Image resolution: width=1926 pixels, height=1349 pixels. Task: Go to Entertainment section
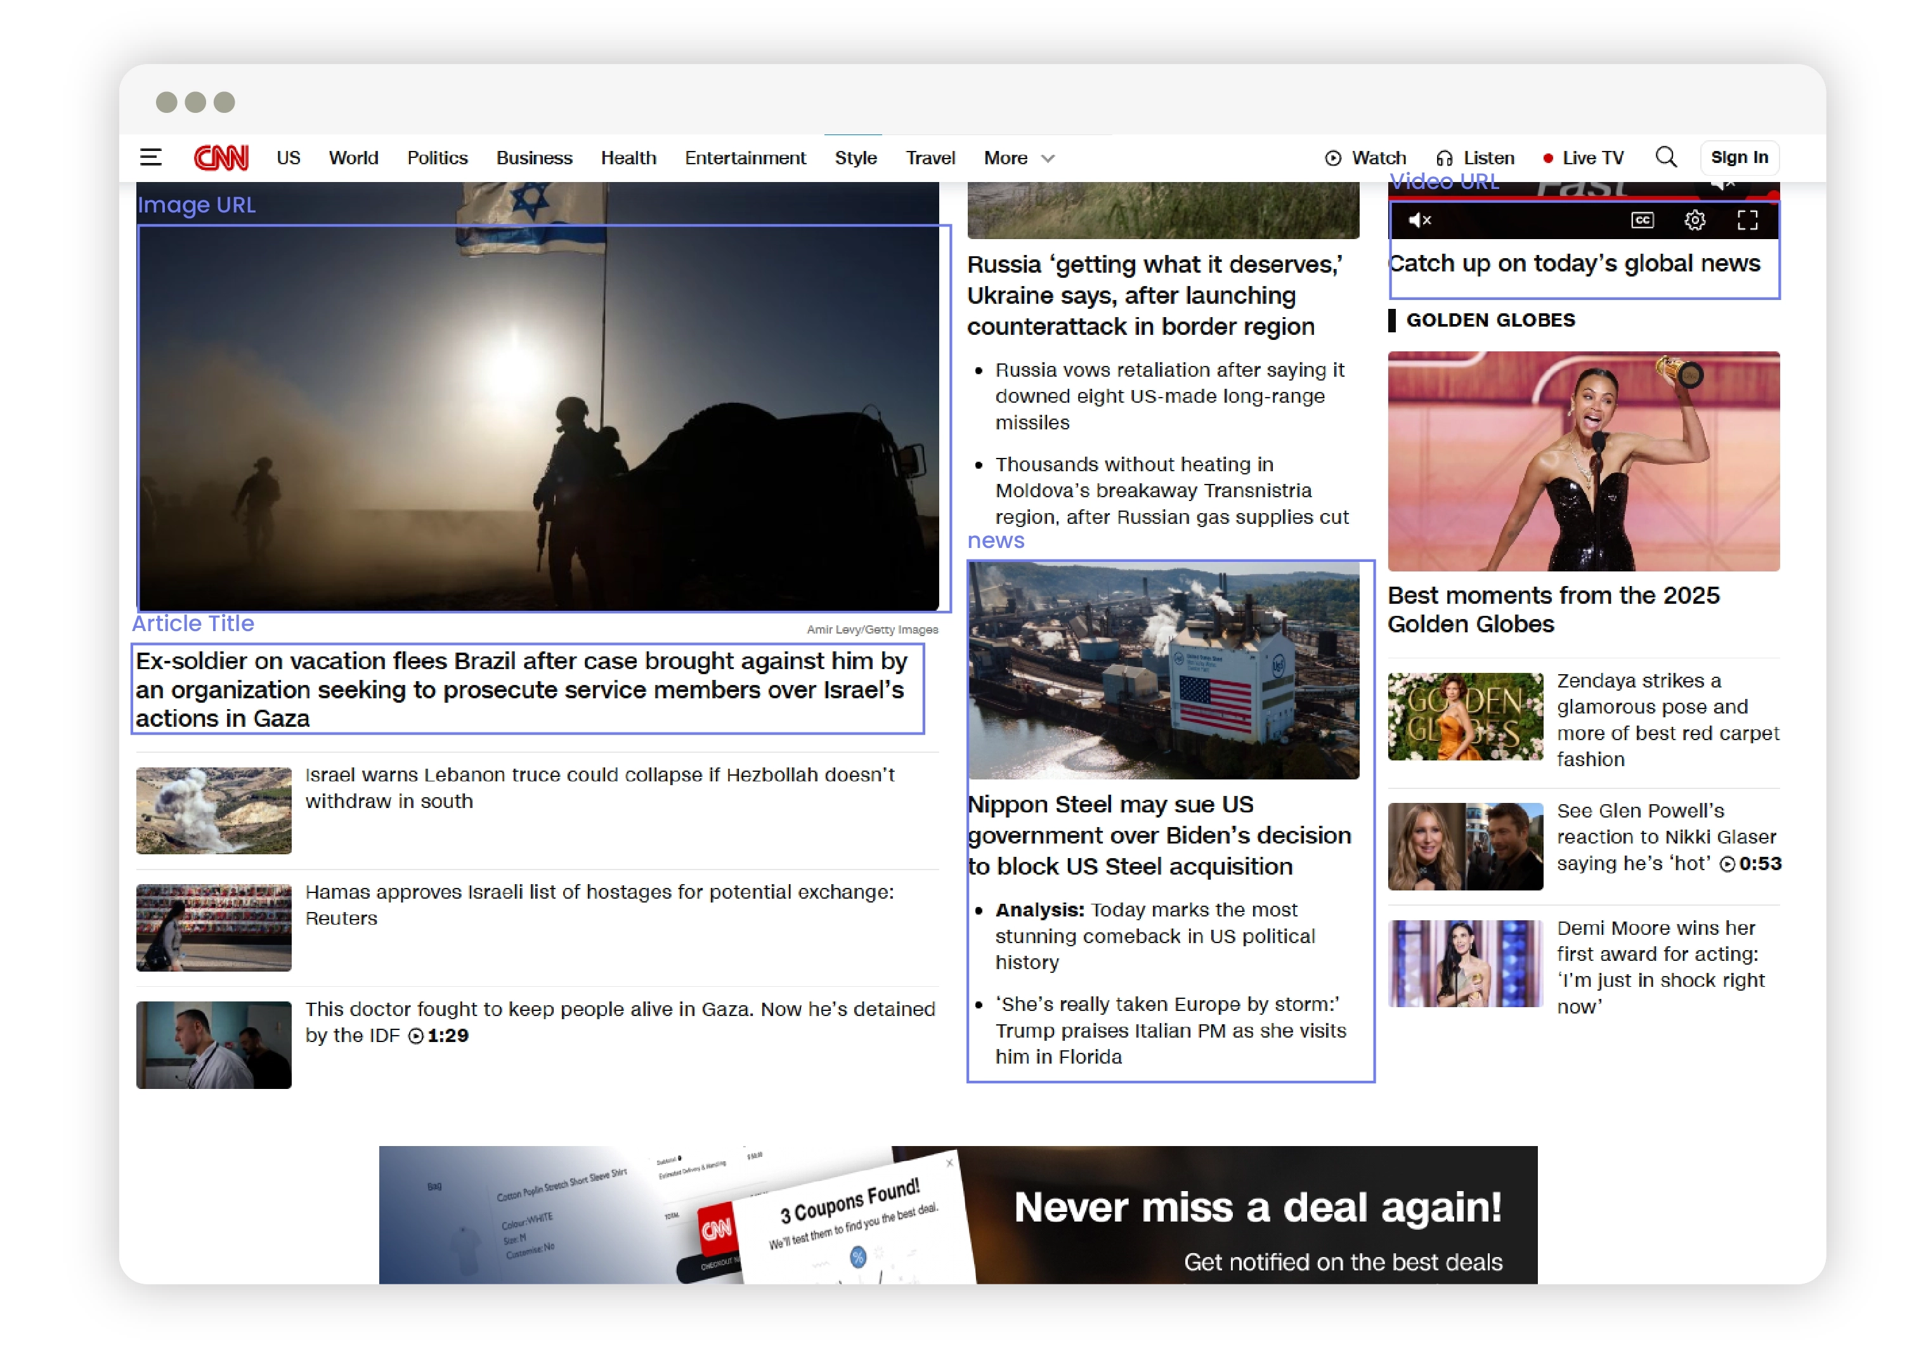click(x=745, y=158)
